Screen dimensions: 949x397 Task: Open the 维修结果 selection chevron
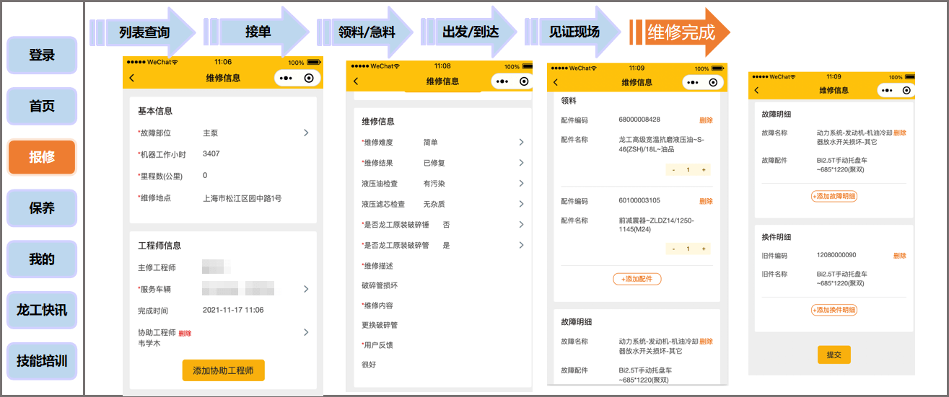tap(521, 163)
